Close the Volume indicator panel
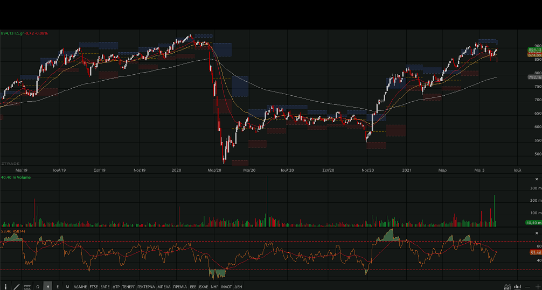The image size is (542, 290). [x=537, y=179]
